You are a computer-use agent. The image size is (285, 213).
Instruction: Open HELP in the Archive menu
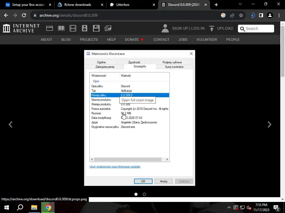pos(111,39)
